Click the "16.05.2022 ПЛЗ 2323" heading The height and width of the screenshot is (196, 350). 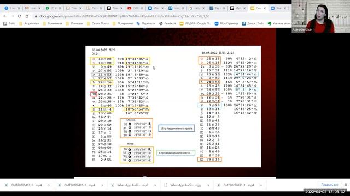(218, 53)
